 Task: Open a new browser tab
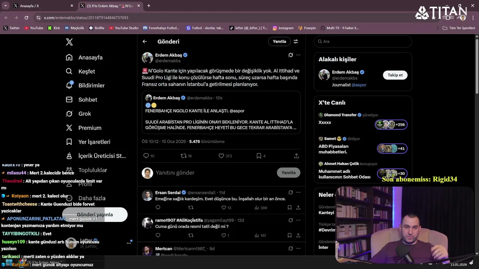pyautogui.click(x=149, y=6)
